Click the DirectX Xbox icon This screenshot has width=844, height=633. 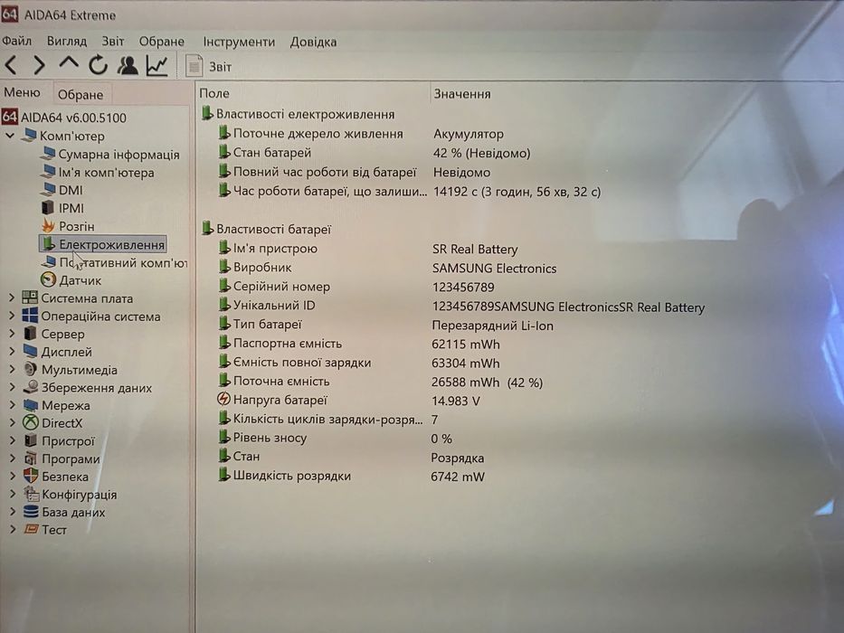[30, 422]
